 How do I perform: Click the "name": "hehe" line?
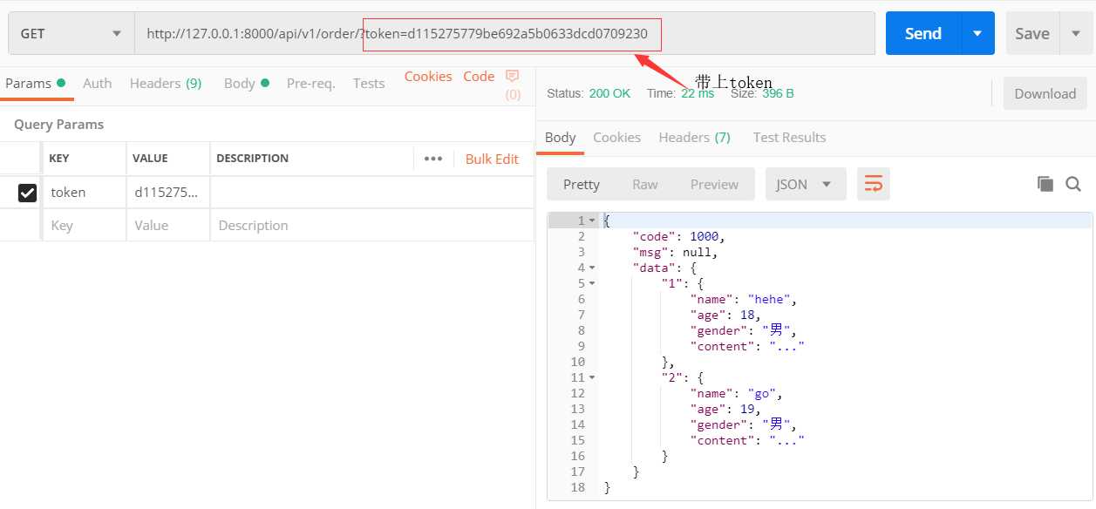tap(744, 299)
